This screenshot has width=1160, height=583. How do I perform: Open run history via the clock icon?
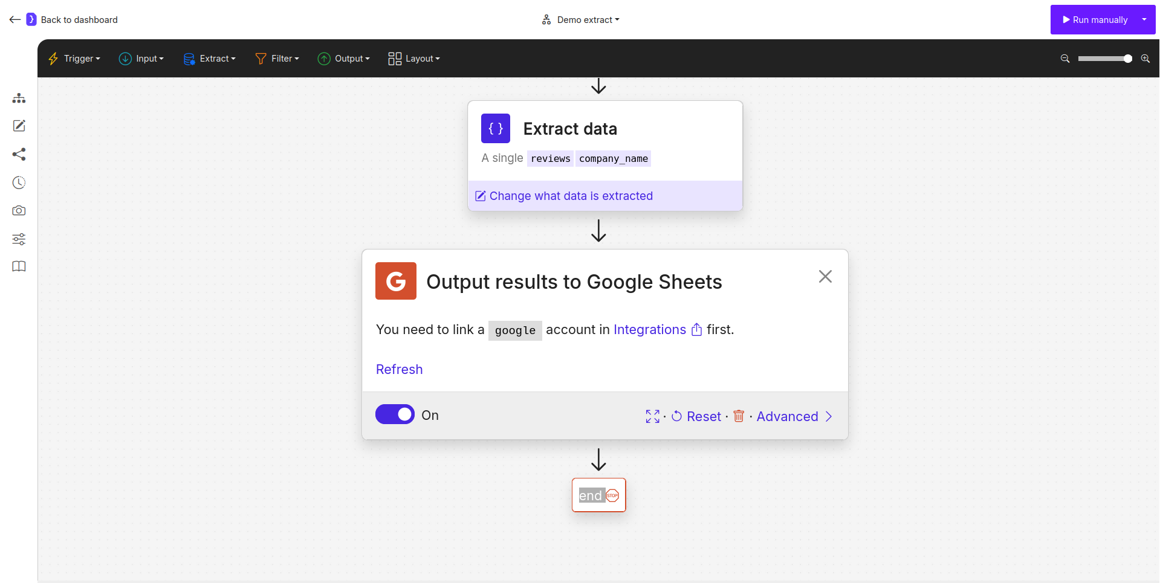(x=19, y=182)
